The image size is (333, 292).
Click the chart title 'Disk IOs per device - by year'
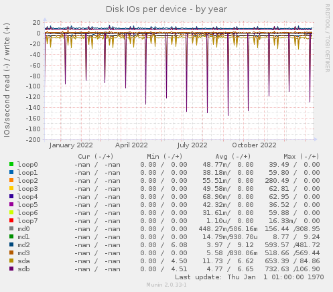[166, 9]
